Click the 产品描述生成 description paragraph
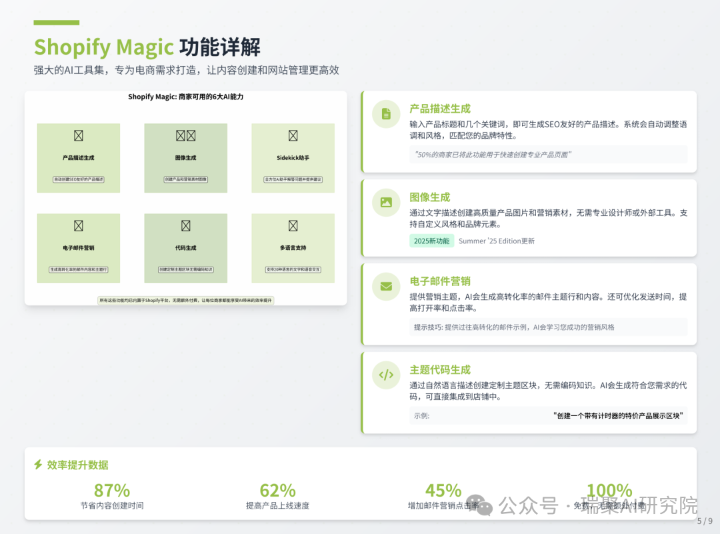 point(548,130)
